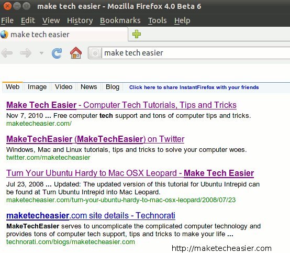
Task: Open the Bookmarks menu
Action: tap(120, 20)
